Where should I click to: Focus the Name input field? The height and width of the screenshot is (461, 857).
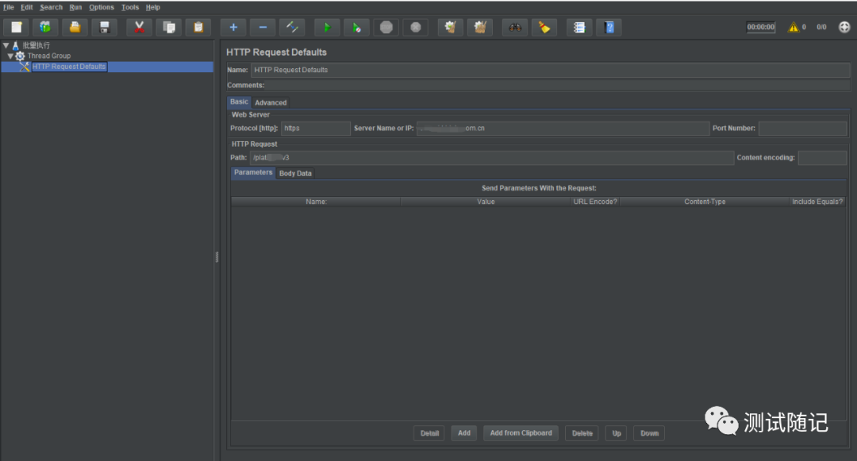[x=551, y=70]
